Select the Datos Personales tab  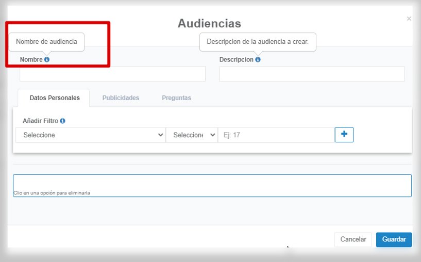click(54, 98)
